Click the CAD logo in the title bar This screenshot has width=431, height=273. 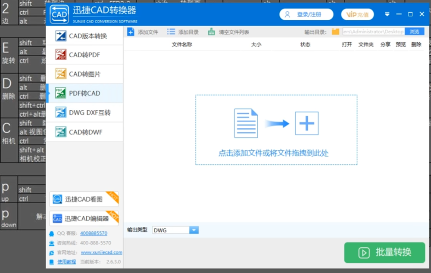(x=59, y=14)
